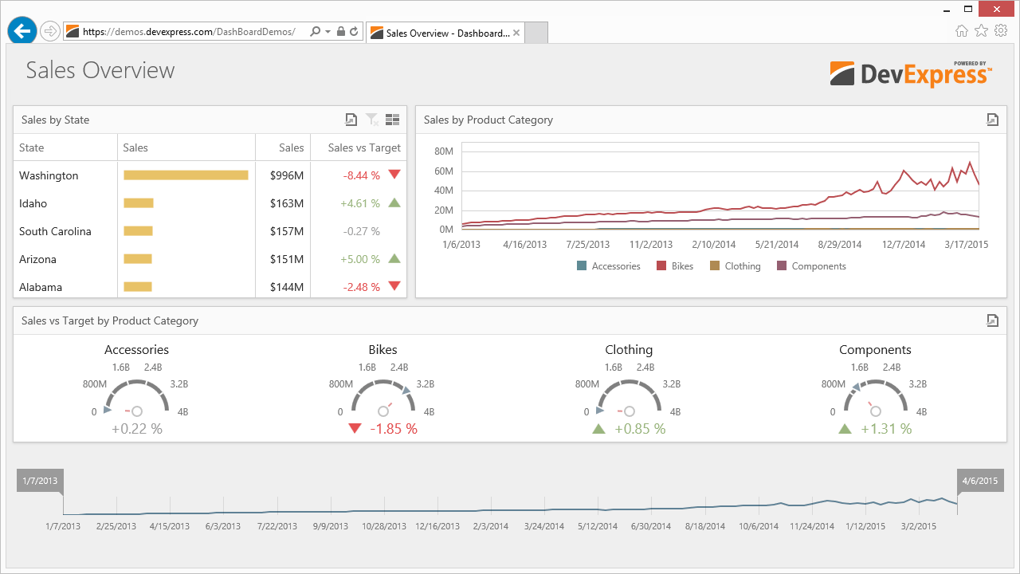Click red down indicator for Alabama
Screen dimensions: 1020x574
coord(394,285)
